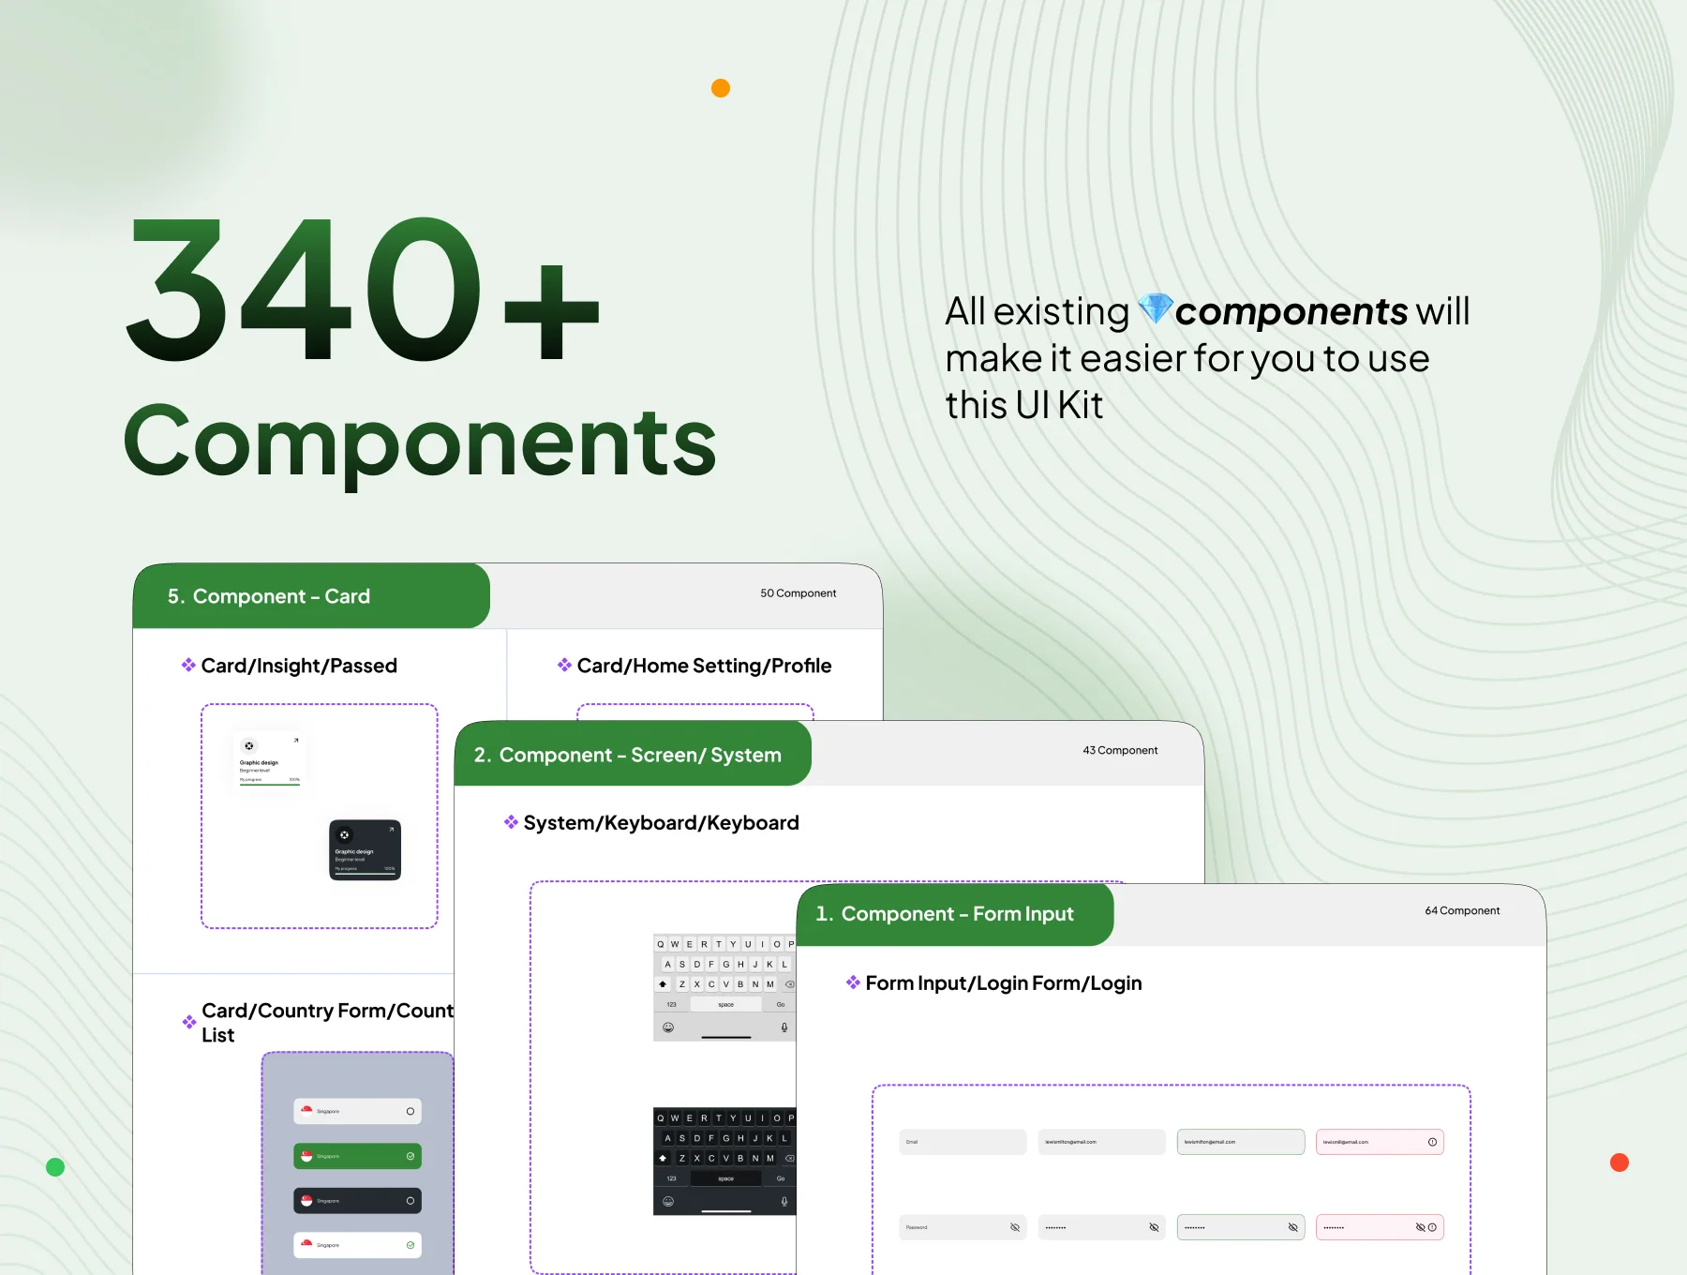Click the Singapore flag in the green country row

coord(306,1156)
